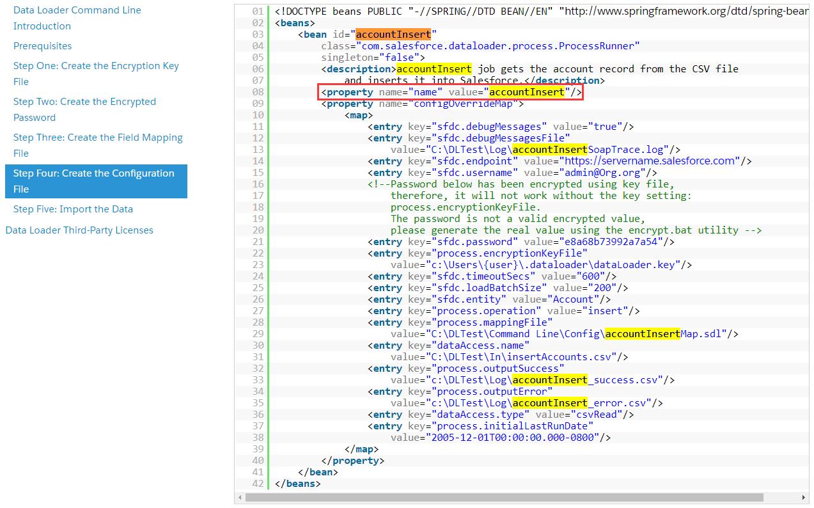The width and height of the screenshot is (814, 508).
Task: Click the horizontal scrollbar left arrow
Action: [x=239, y=497]
